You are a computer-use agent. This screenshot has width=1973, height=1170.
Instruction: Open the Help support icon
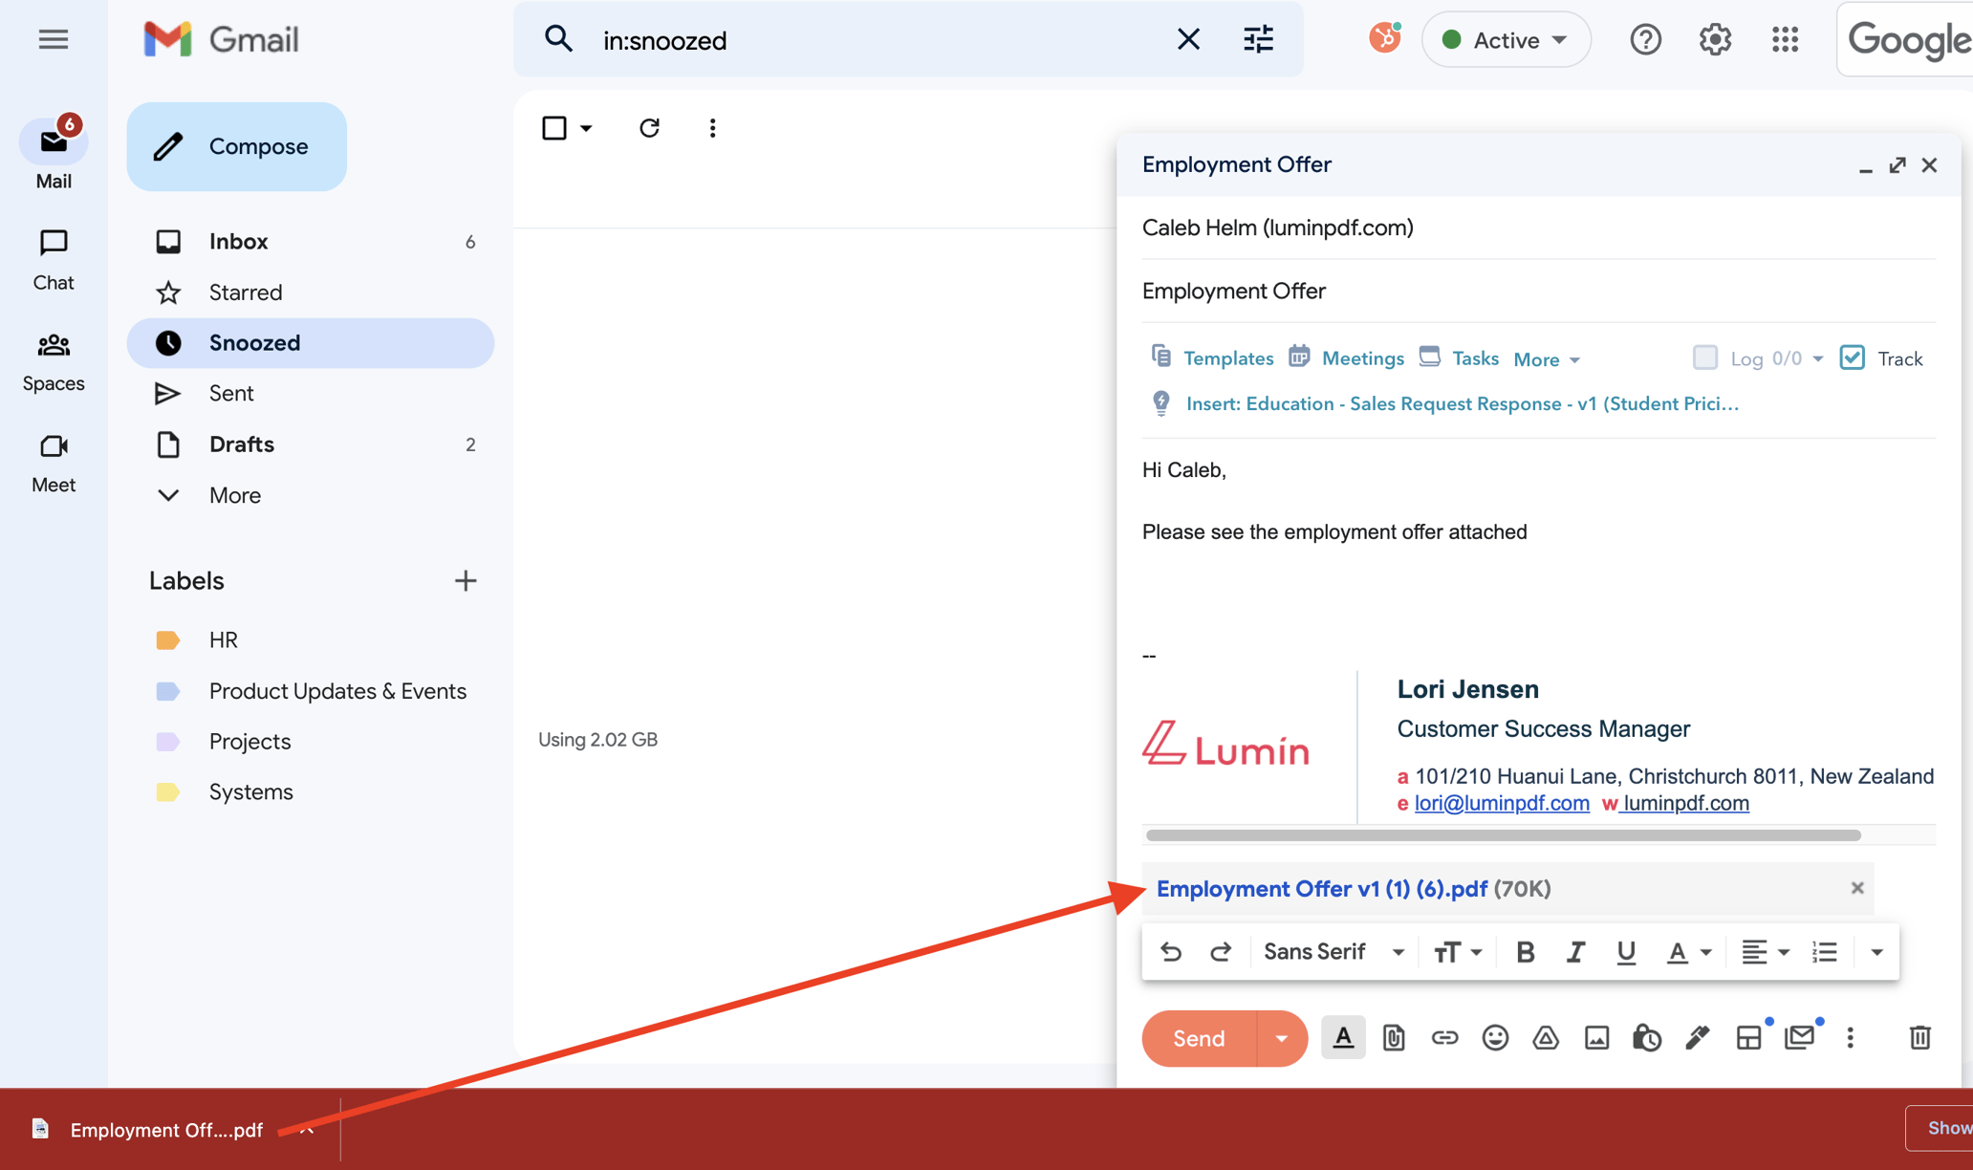click(1645, 39)
